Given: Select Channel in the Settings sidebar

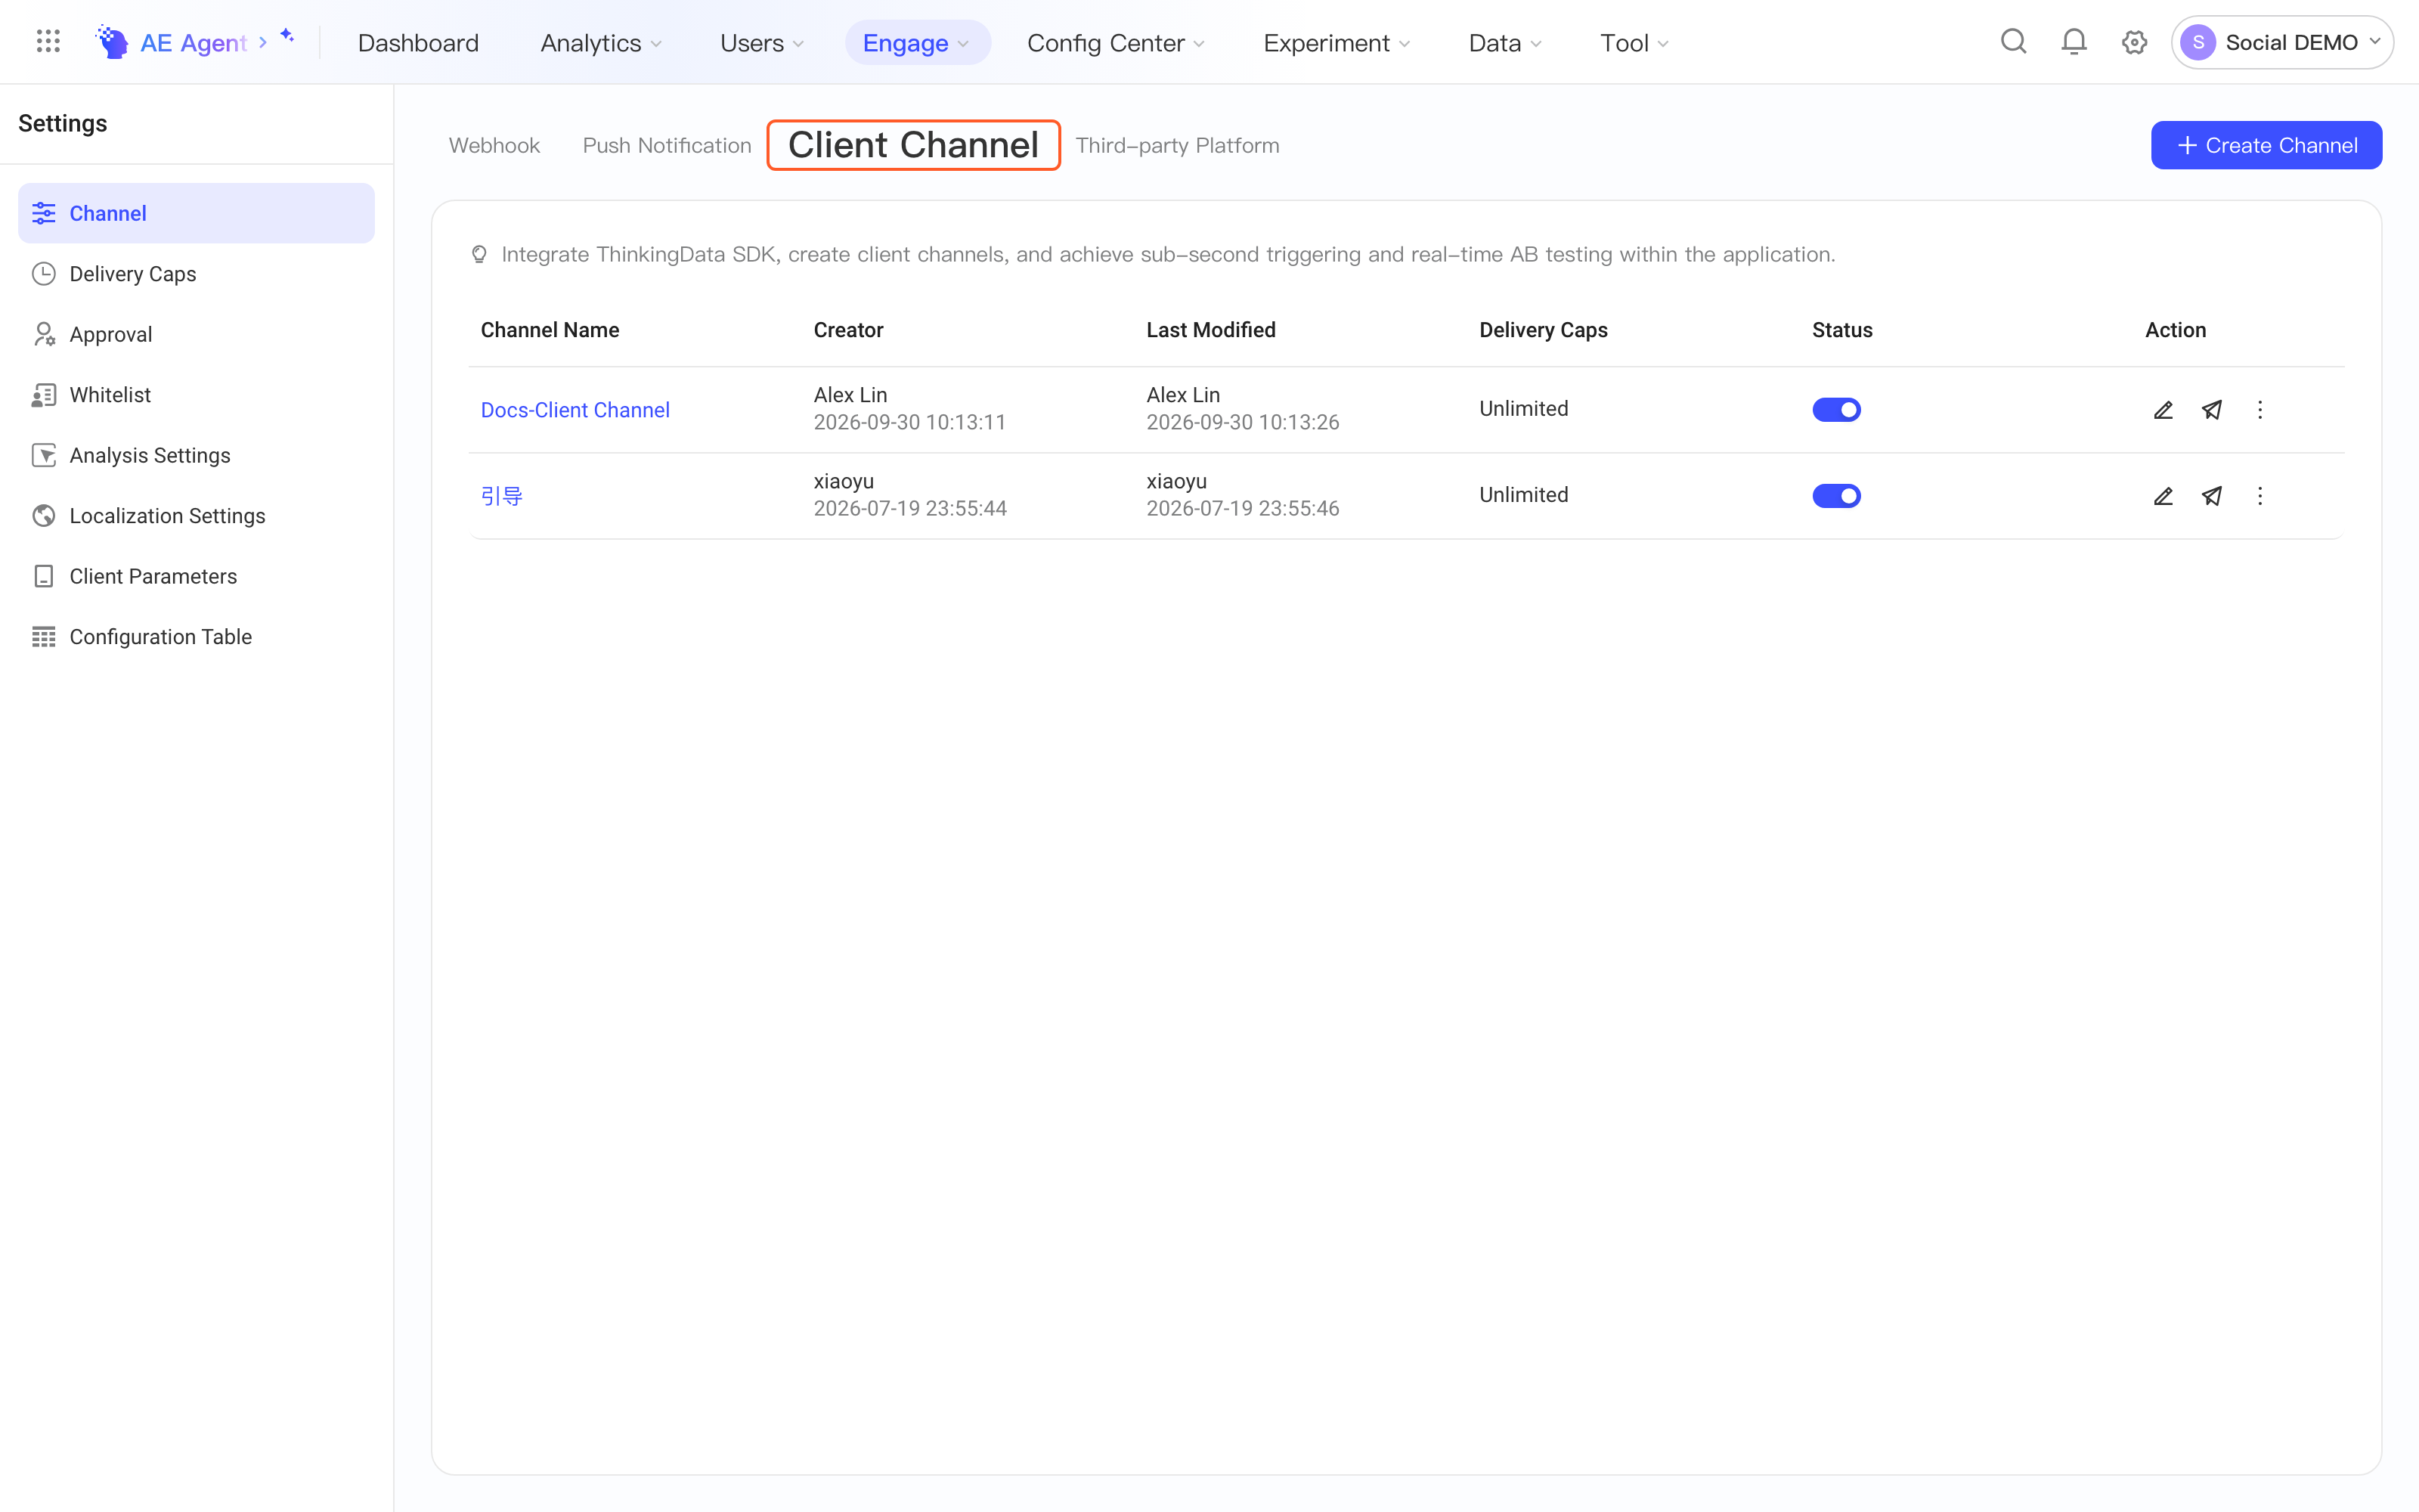Looking at the screenshot, I should (x=196, y=213).
